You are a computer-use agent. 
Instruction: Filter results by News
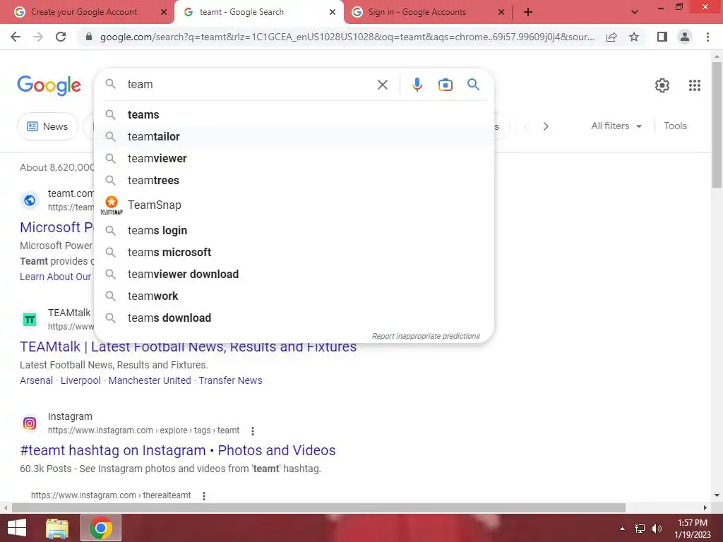point(47,126)
